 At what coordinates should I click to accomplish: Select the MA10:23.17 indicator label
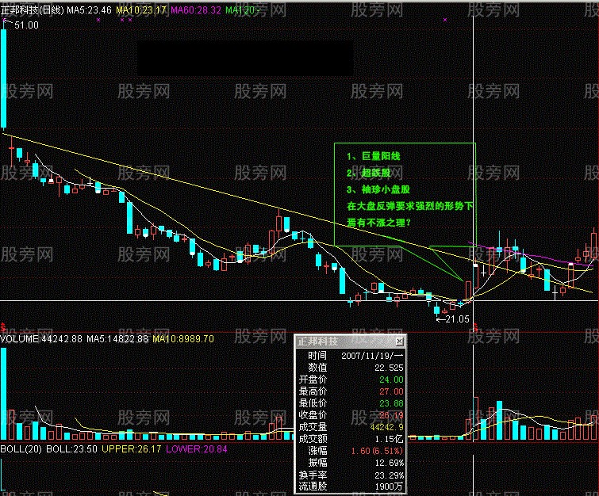[x=141, y=10]
